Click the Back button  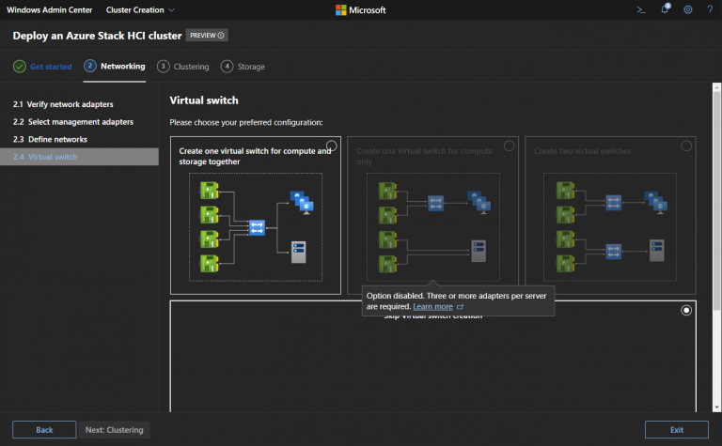point(44,430)
